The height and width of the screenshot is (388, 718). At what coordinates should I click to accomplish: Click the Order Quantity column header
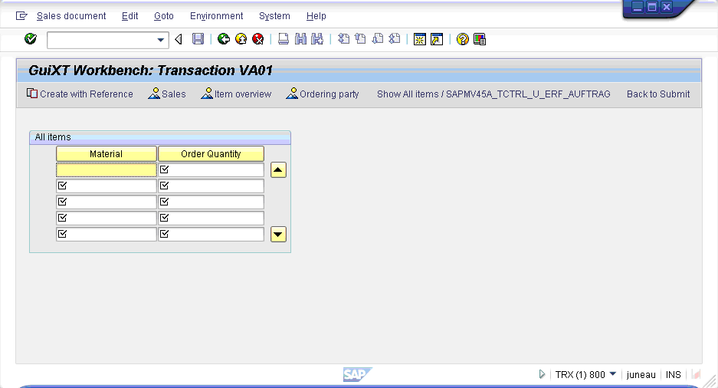tap(211, 154)
